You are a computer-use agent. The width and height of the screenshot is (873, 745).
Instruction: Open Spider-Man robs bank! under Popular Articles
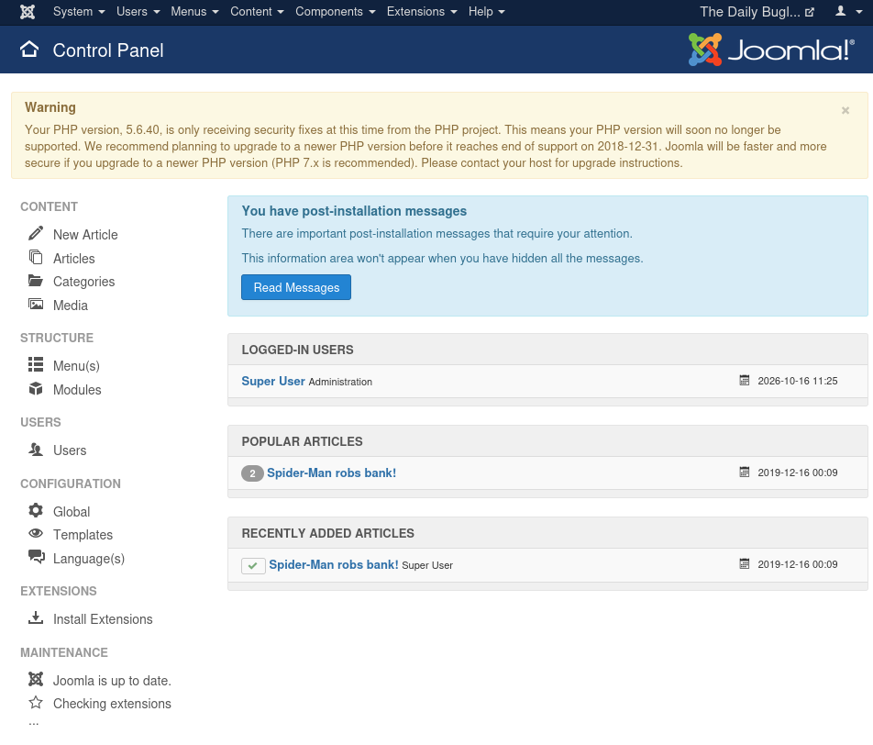[x=331, y=473]
